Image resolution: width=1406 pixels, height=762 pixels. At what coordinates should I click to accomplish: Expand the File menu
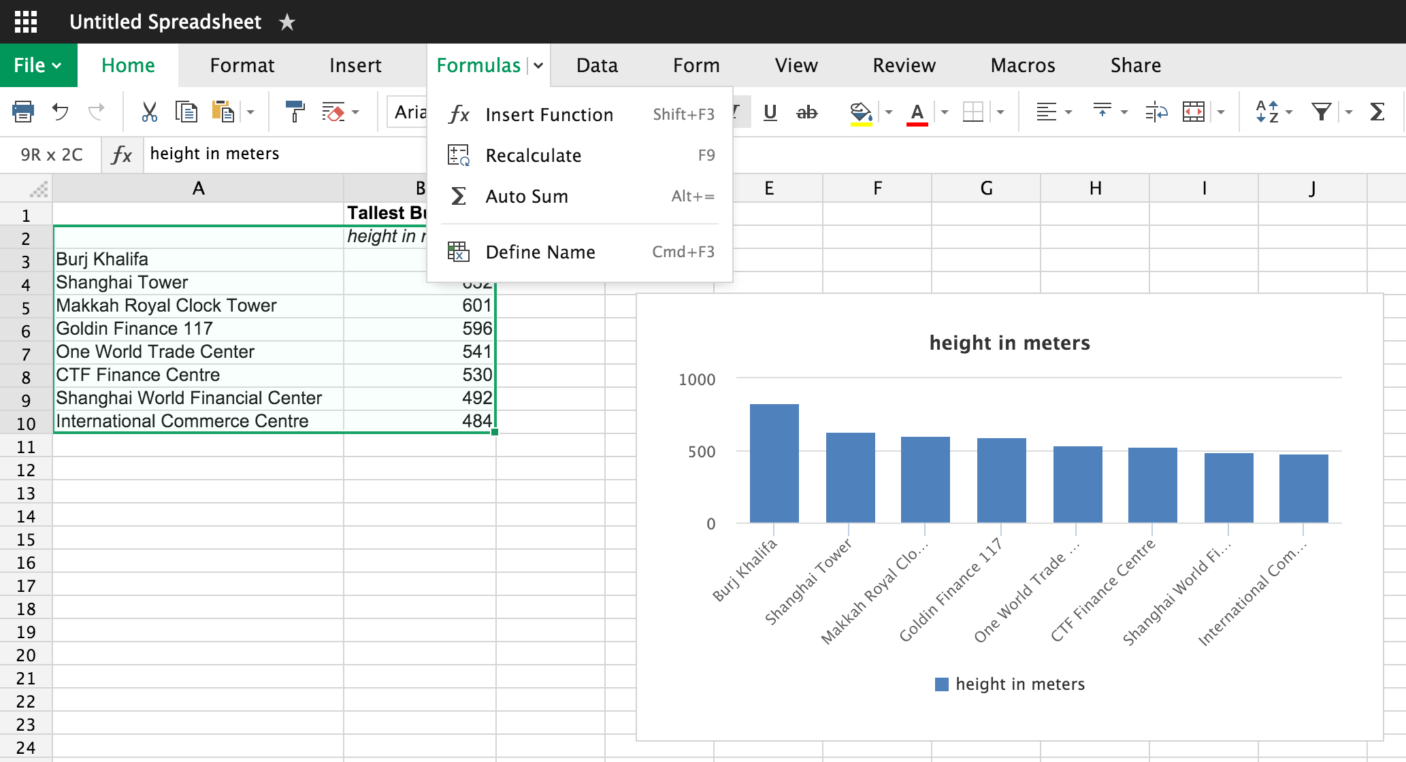point(37,65)
